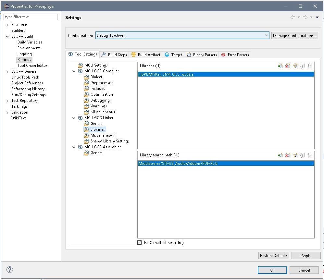Click the Restore Defaults button
324x280 pixels.
(x=274, y=255)
